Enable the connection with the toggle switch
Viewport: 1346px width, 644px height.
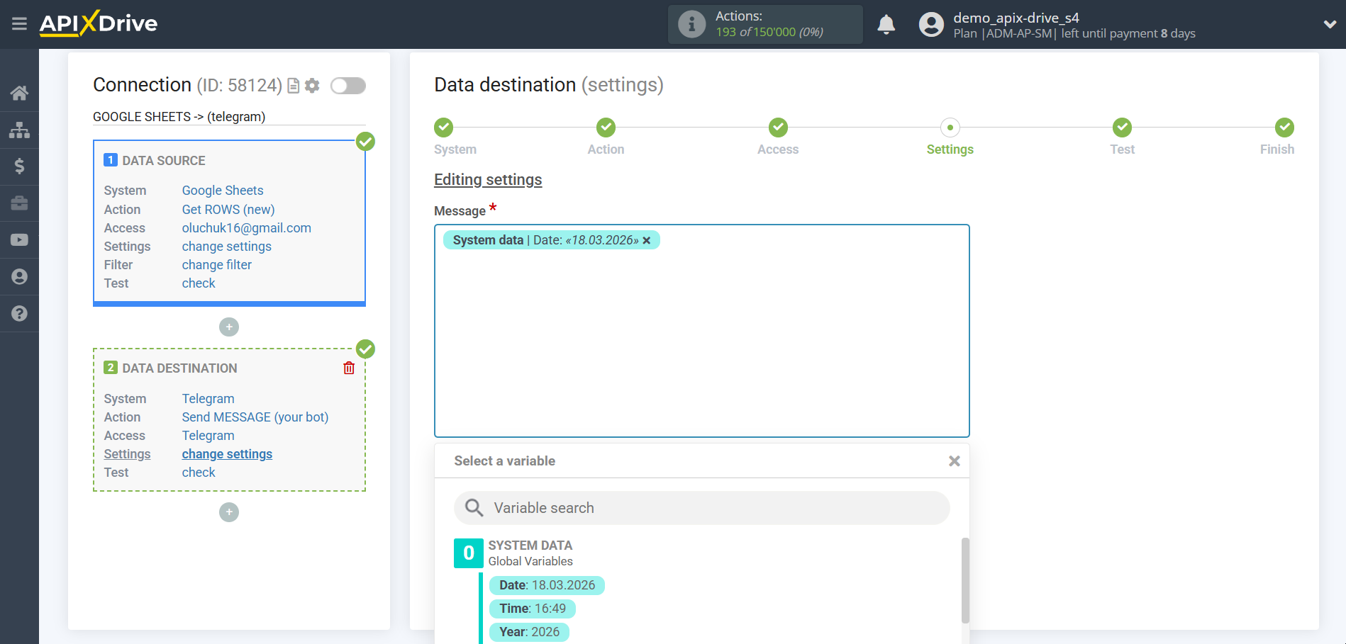coord(347,85)
